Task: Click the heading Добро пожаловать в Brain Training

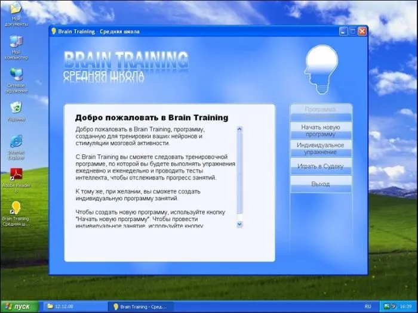Action: (152, 117)
